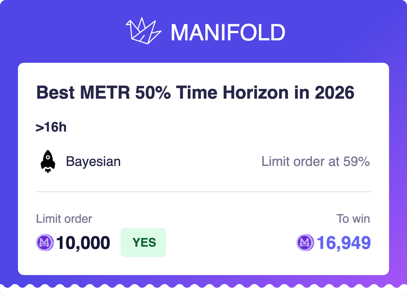
Task: Click the MANIFOLD wordmark in the header
Action: 227,33
